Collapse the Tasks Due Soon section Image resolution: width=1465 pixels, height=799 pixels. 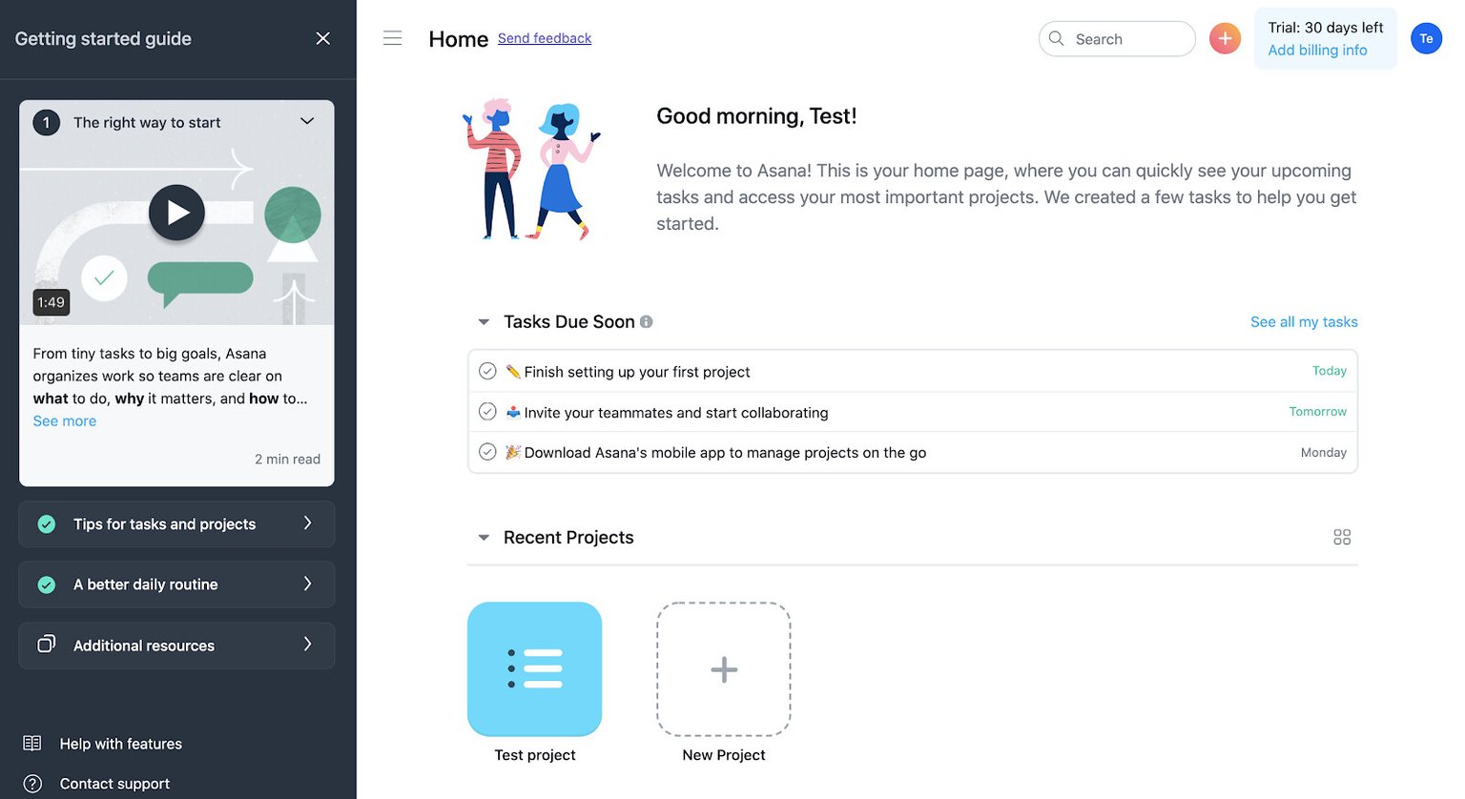coord(484,321)
